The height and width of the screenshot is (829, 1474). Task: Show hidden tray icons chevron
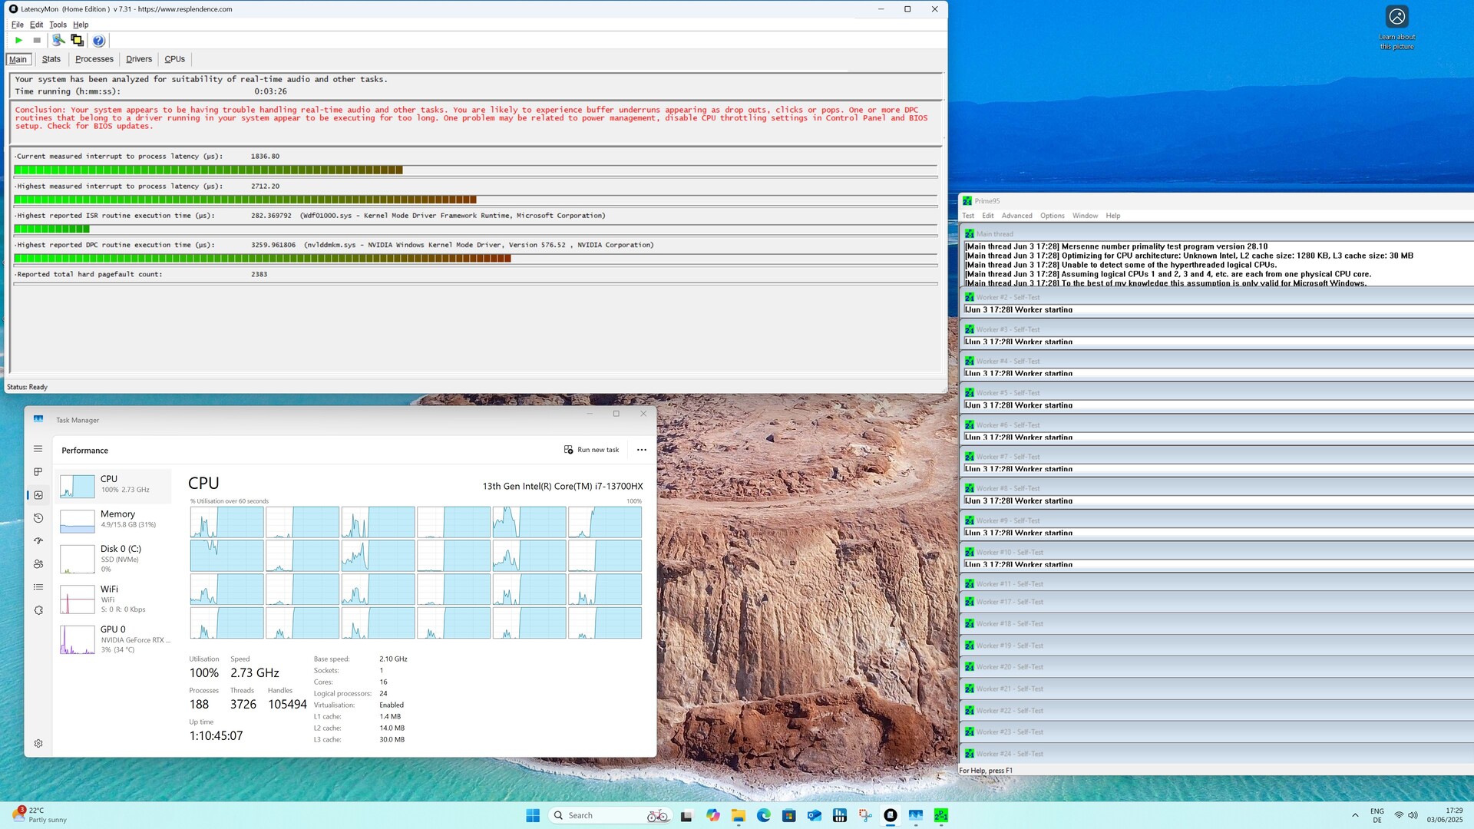coord(1355,815)
